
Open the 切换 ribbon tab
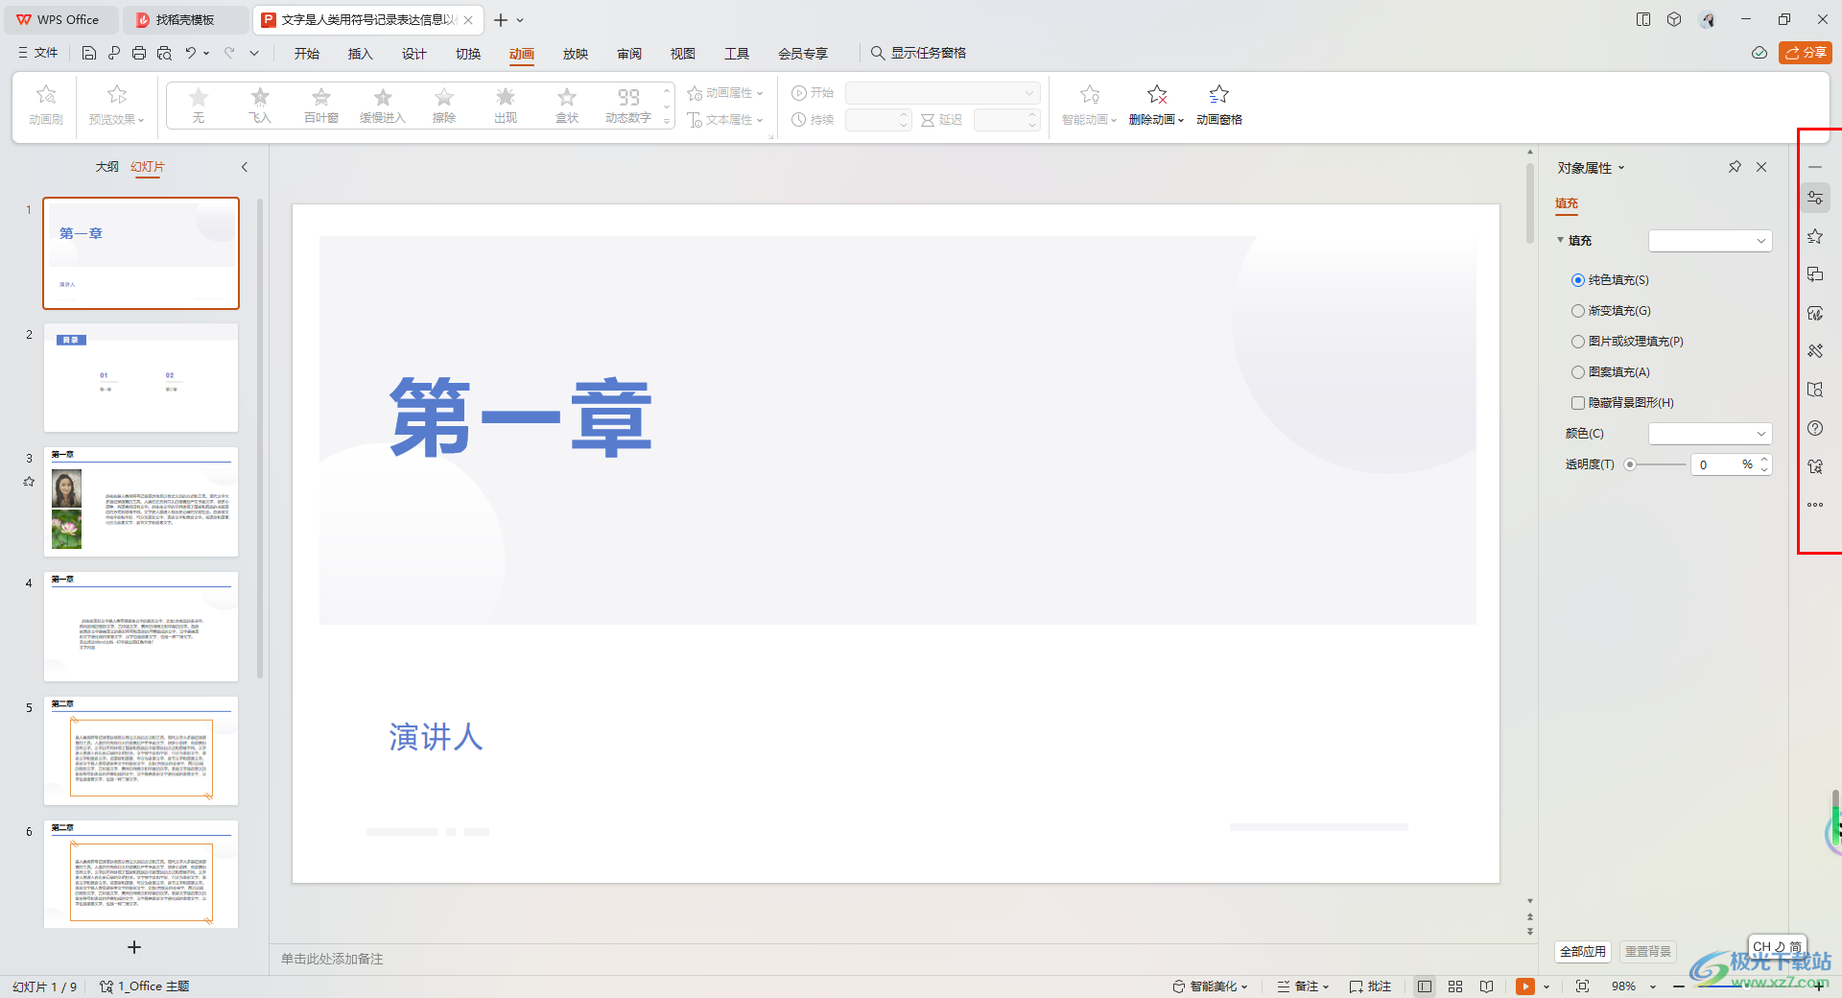[468, 54]
